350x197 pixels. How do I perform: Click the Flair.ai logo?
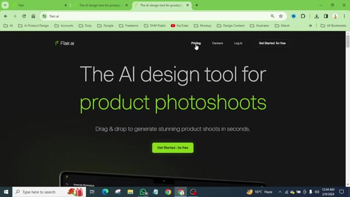pyautogui.click(x=65, y=43)
